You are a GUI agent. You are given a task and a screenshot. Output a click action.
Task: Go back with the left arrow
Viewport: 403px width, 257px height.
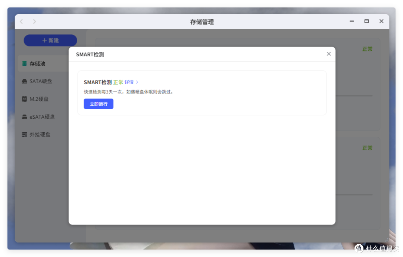22,22
